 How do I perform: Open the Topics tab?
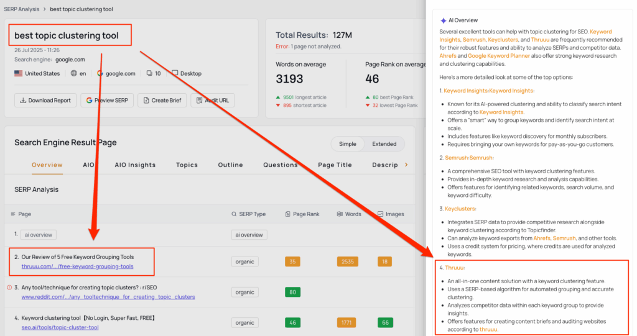click(187, 165)
